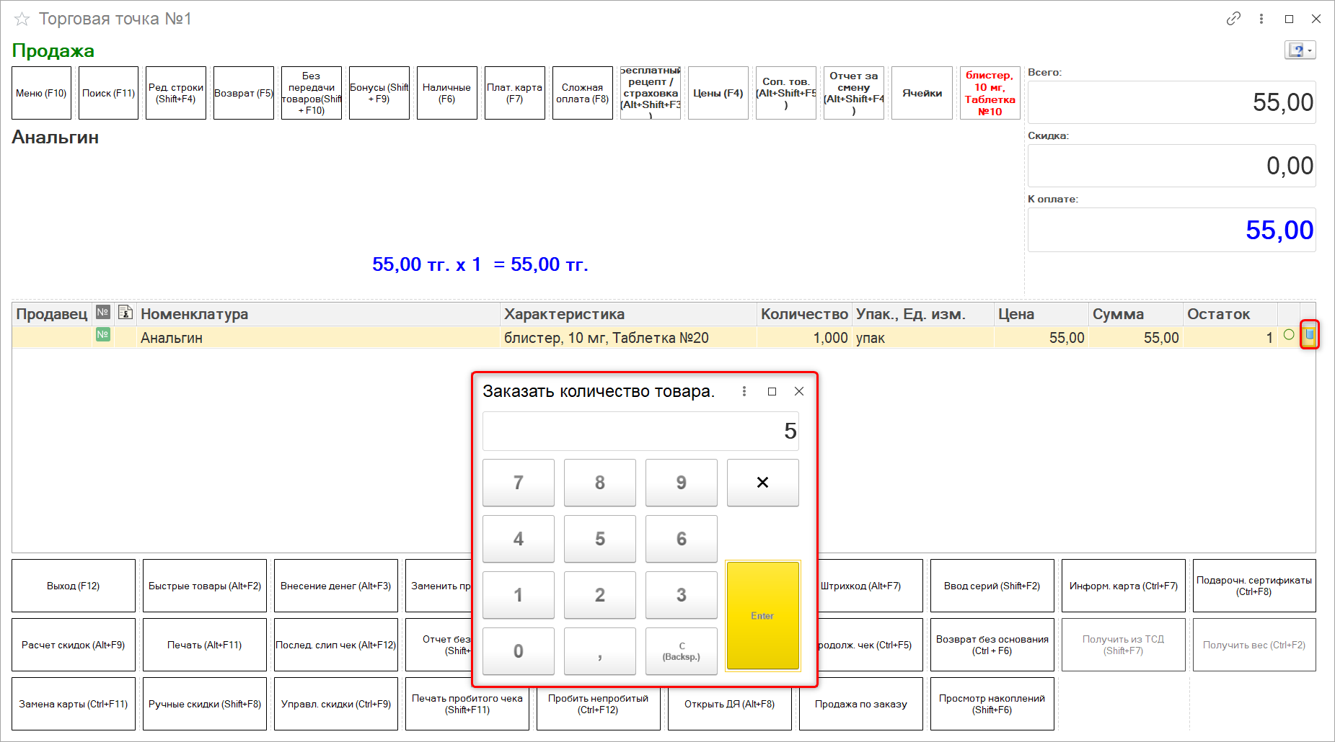1335x742 pixels.
Task: Open main window three-dot options menu
Action: 1261,19
